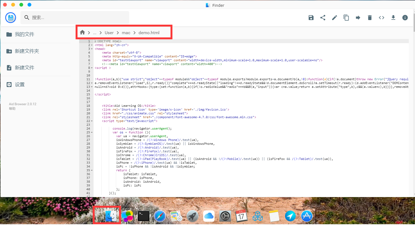Open Finder from the dock

coord(111,216)
